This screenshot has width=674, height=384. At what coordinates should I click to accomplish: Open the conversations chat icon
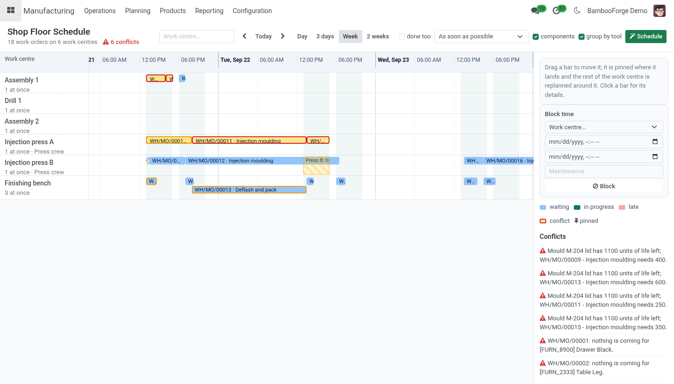[535, 11]
